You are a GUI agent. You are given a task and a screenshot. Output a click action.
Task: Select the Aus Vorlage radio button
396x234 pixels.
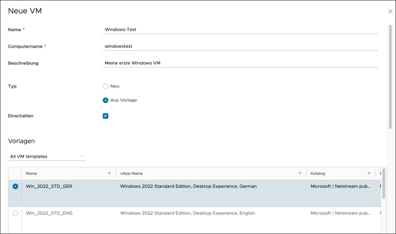pos(105,101)
